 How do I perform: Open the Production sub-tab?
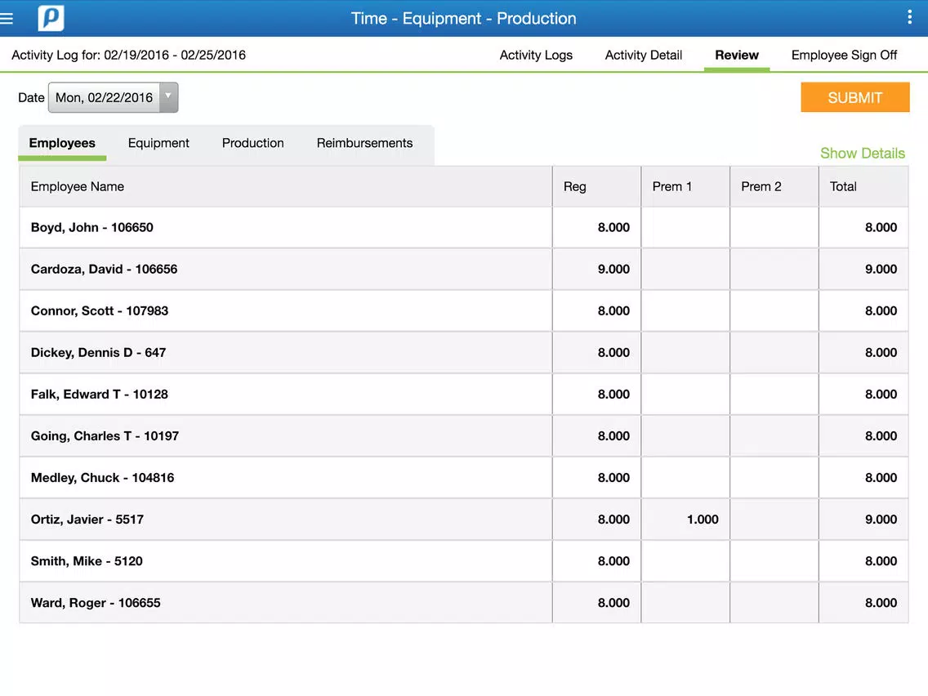tap(252, 143)
